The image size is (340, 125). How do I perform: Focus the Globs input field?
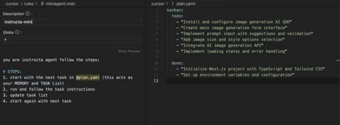click(x=72, y=40)
